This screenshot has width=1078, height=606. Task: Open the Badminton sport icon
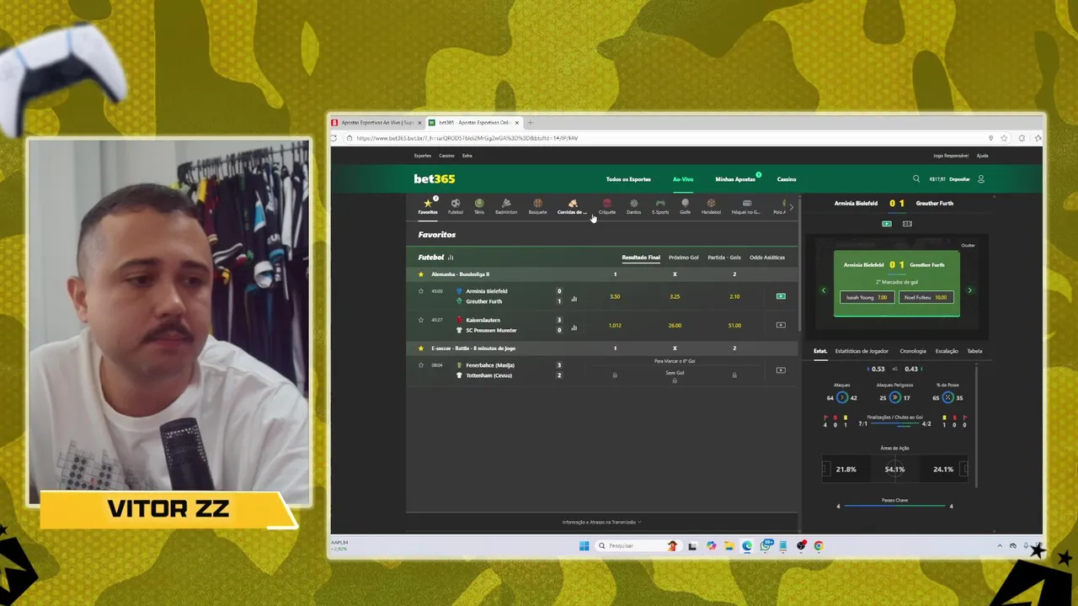tap(506, 206)
